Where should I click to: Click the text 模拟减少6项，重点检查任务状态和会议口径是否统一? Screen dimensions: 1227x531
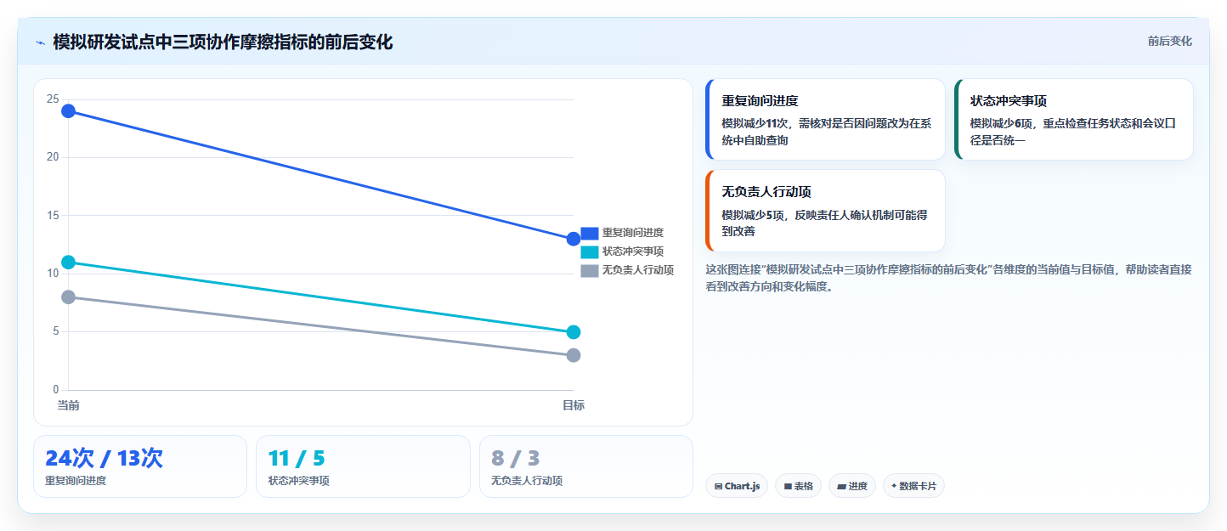pyautogui.click(x=1073, y=132)
